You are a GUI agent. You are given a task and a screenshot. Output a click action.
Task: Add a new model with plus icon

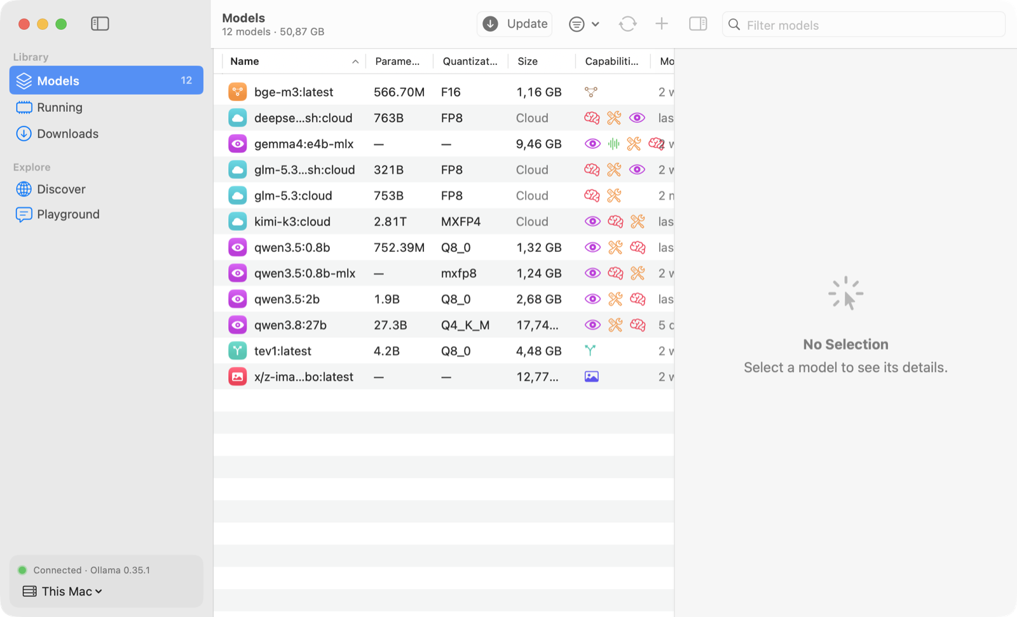(662, 24)
